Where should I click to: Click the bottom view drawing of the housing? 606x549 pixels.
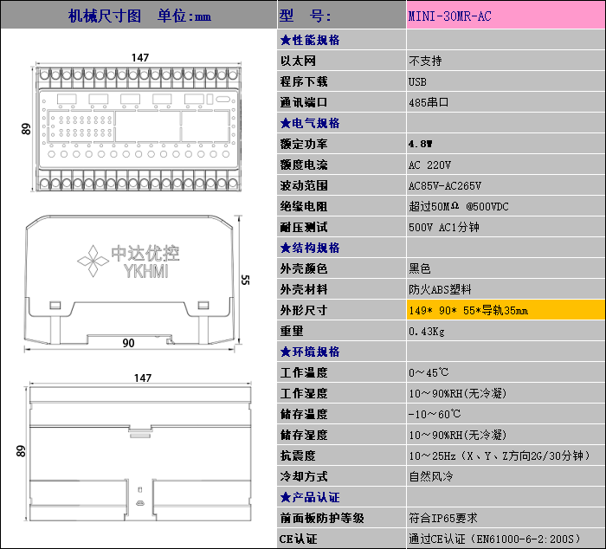click(x=140, y=453)
